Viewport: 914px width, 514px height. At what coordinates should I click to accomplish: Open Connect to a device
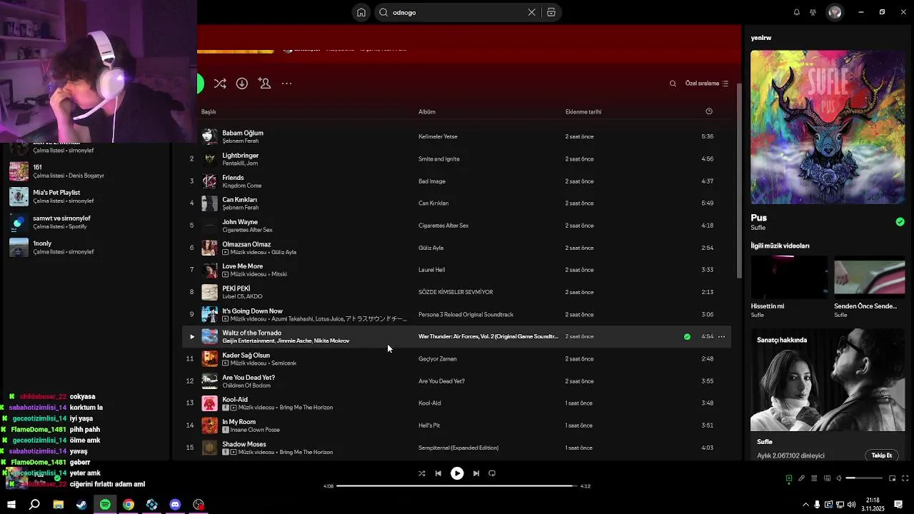click(827, 478)
